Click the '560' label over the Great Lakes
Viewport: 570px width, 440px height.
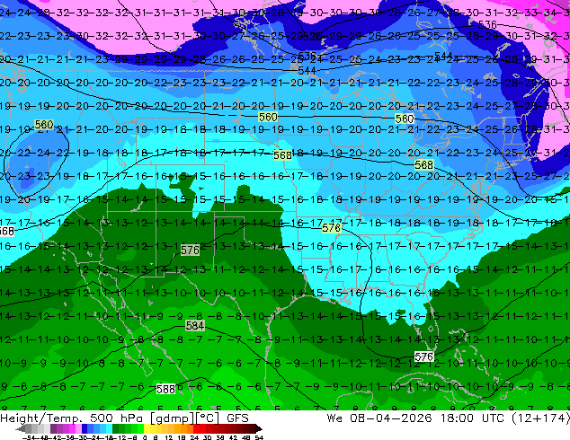pos(405,119)
